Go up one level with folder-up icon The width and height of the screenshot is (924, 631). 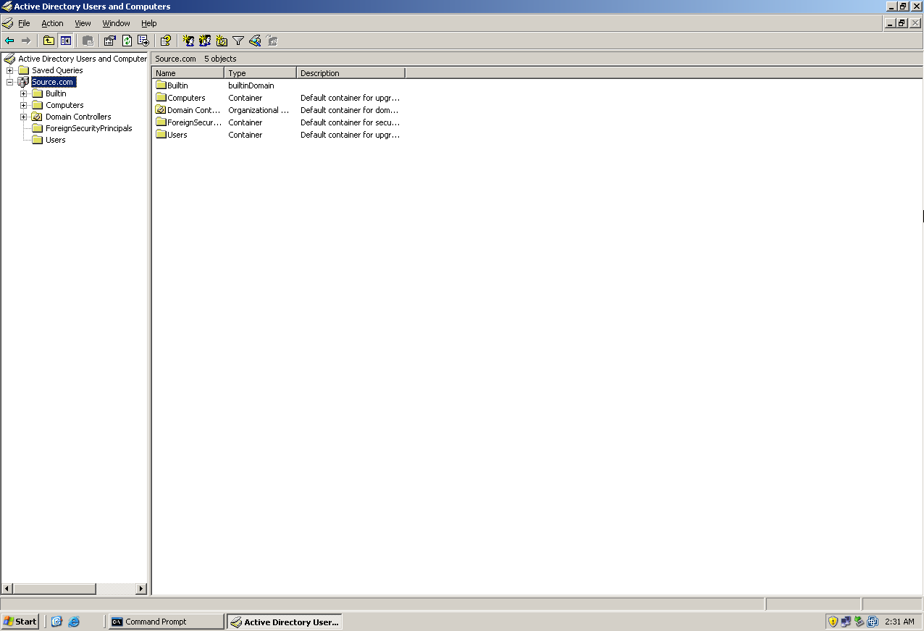coord(49,41)
